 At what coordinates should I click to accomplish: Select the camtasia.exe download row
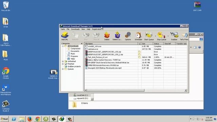[x=136, y=49]
